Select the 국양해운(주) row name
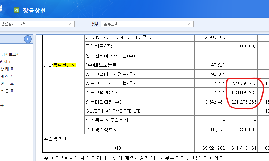269x161 pixels. point(99,46)
